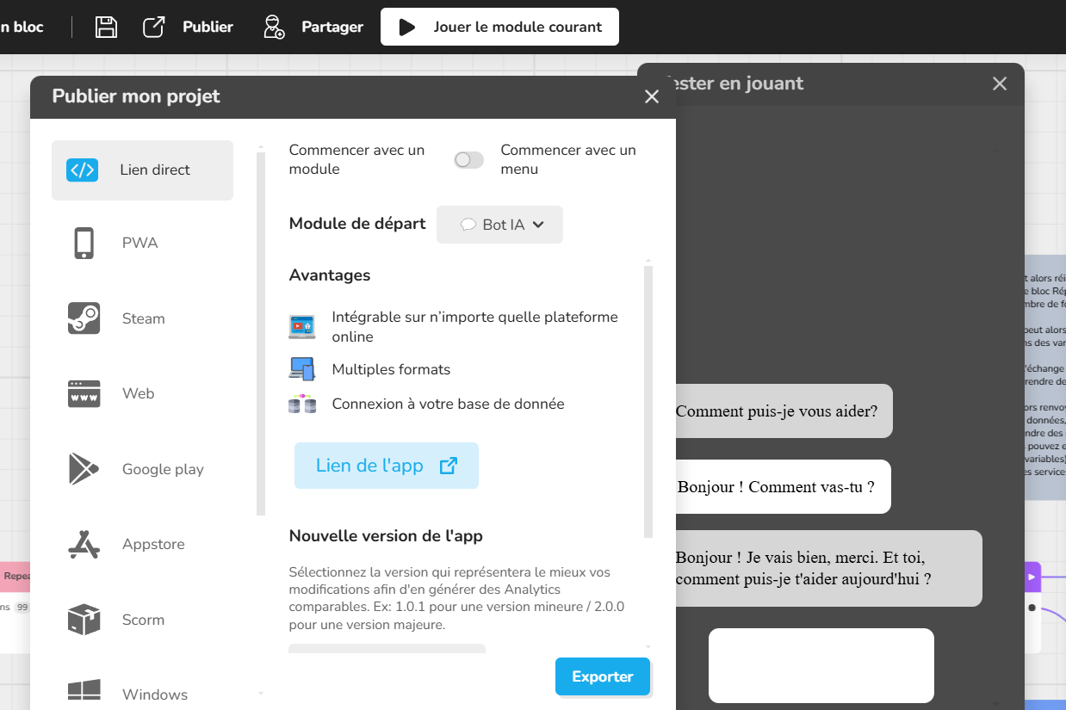Click the chevron next to Bot IA
This screenshot has width=1066, height=710.
tap(538, 225)
